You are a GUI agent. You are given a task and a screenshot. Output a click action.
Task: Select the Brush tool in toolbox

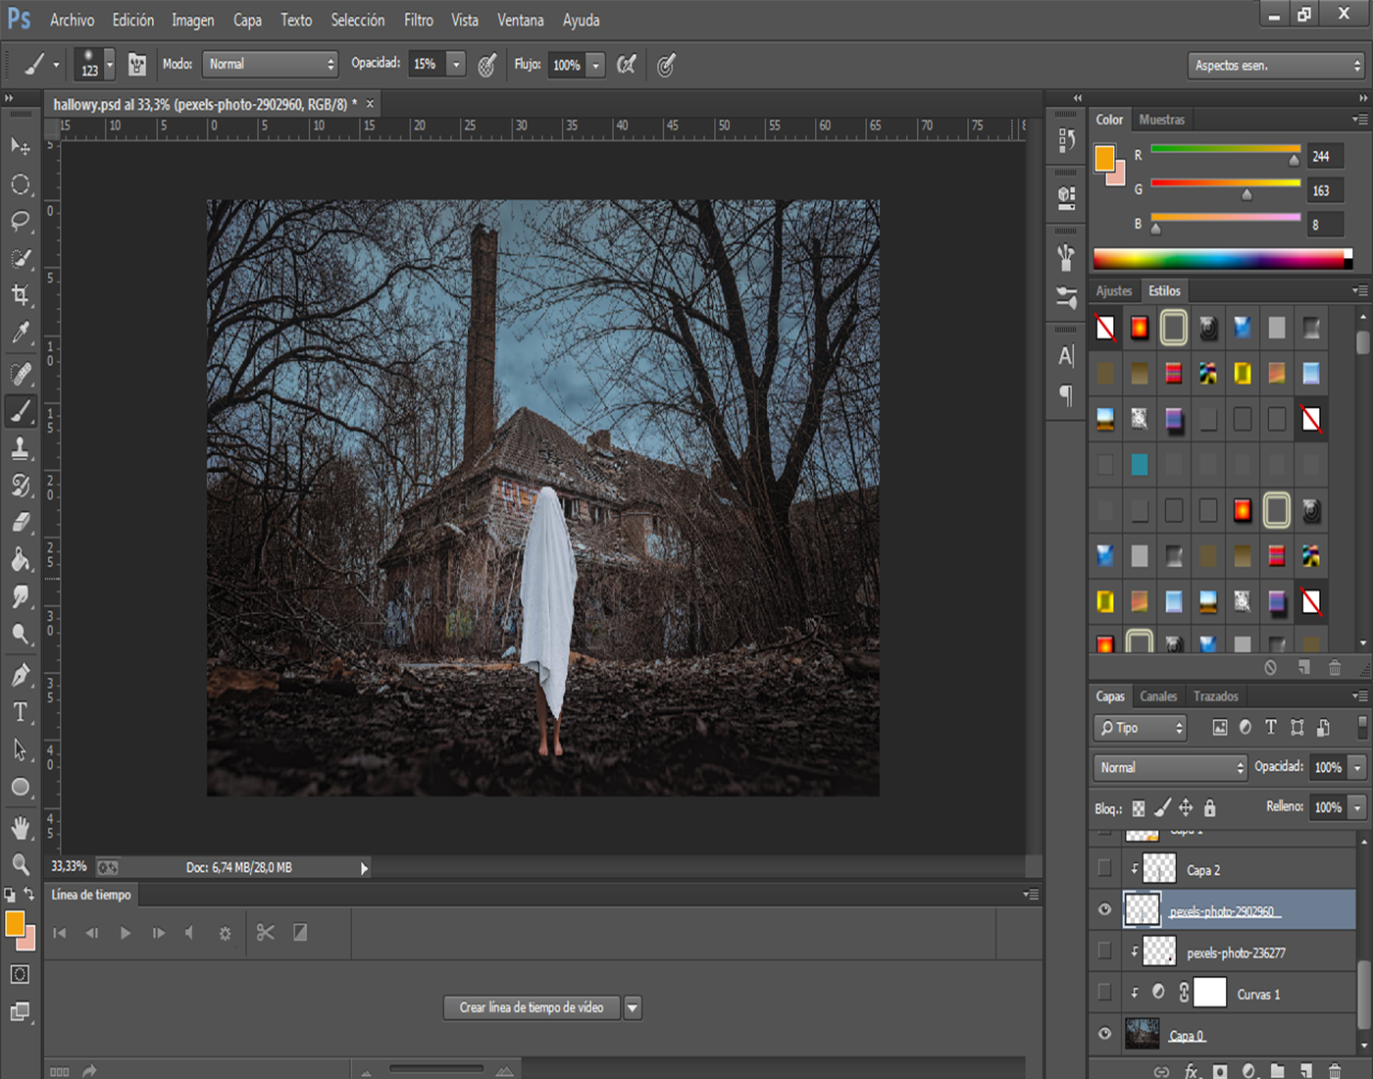pos(21,411)
